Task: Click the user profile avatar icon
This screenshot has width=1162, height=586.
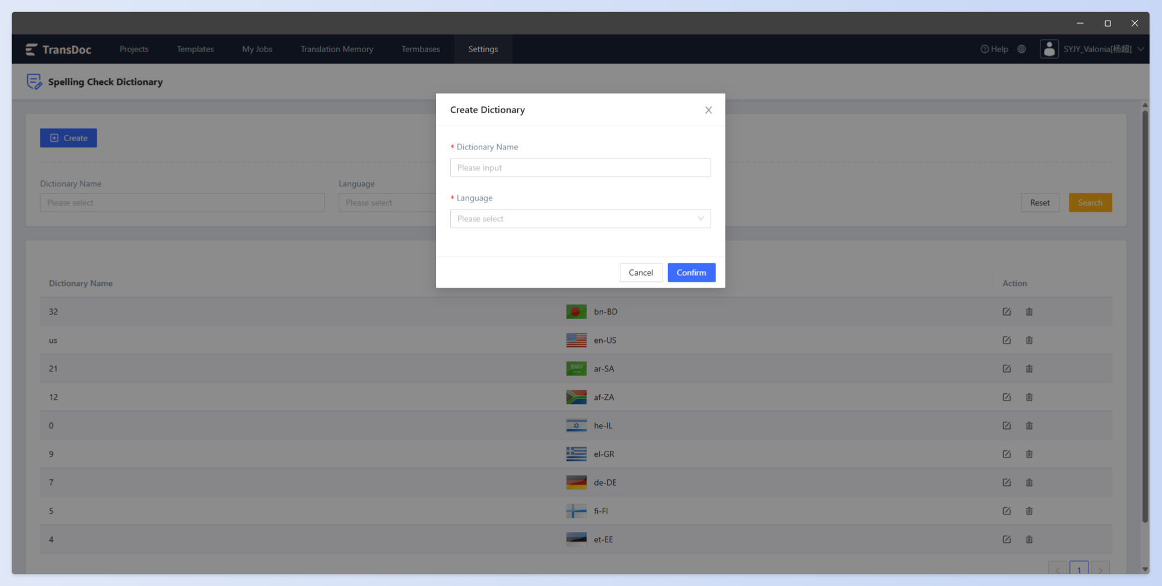Action: 1049,49
